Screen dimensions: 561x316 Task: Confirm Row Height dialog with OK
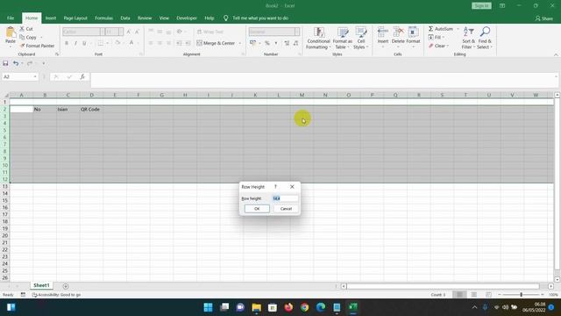257,209
